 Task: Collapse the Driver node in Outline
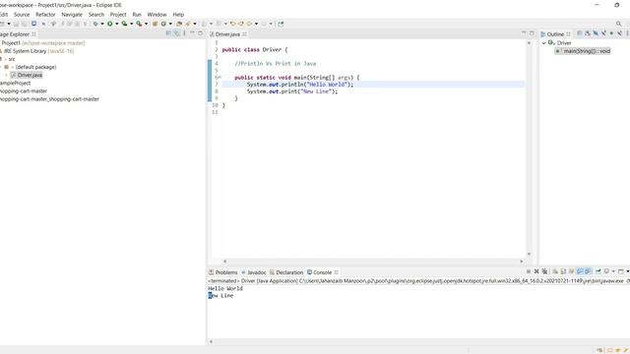click(x=544, y=43)
